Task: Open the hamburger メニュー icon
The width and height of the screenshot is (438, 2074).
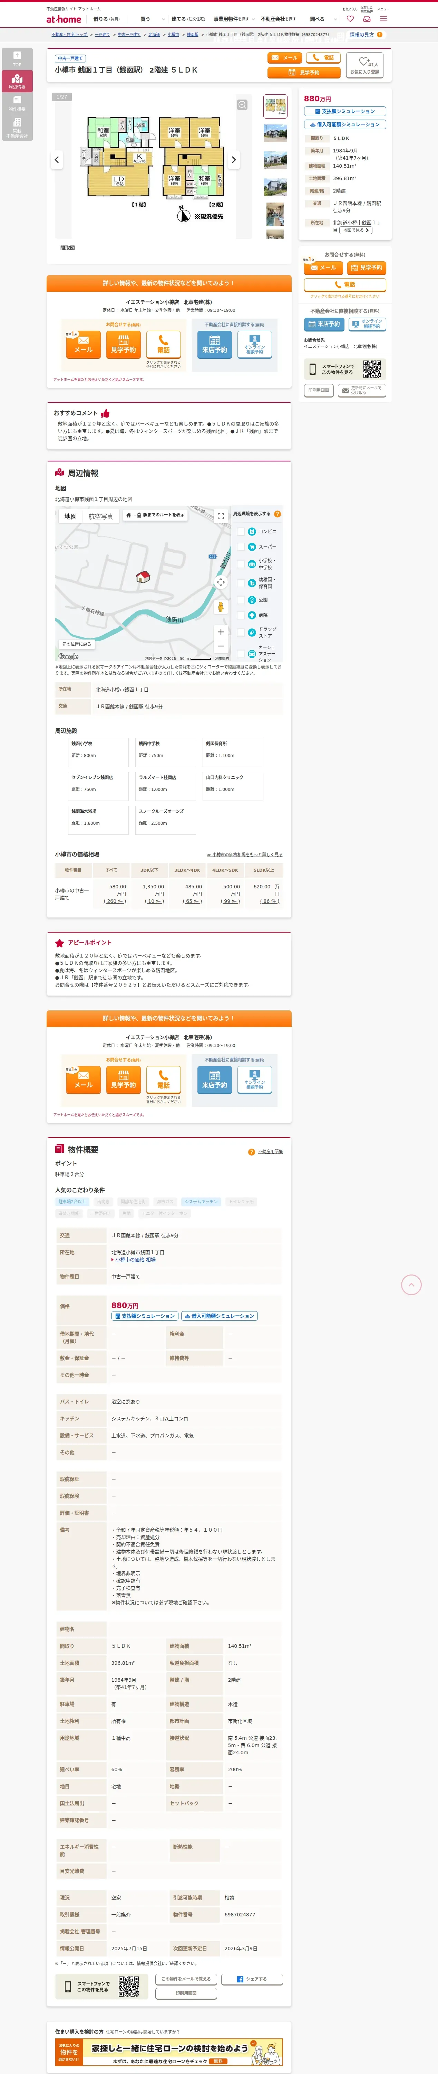Action: [x=383, y=19]
